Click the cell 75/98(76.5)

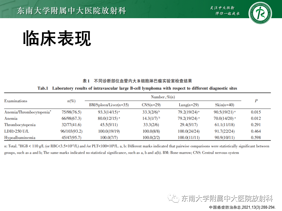coord(71,112)
